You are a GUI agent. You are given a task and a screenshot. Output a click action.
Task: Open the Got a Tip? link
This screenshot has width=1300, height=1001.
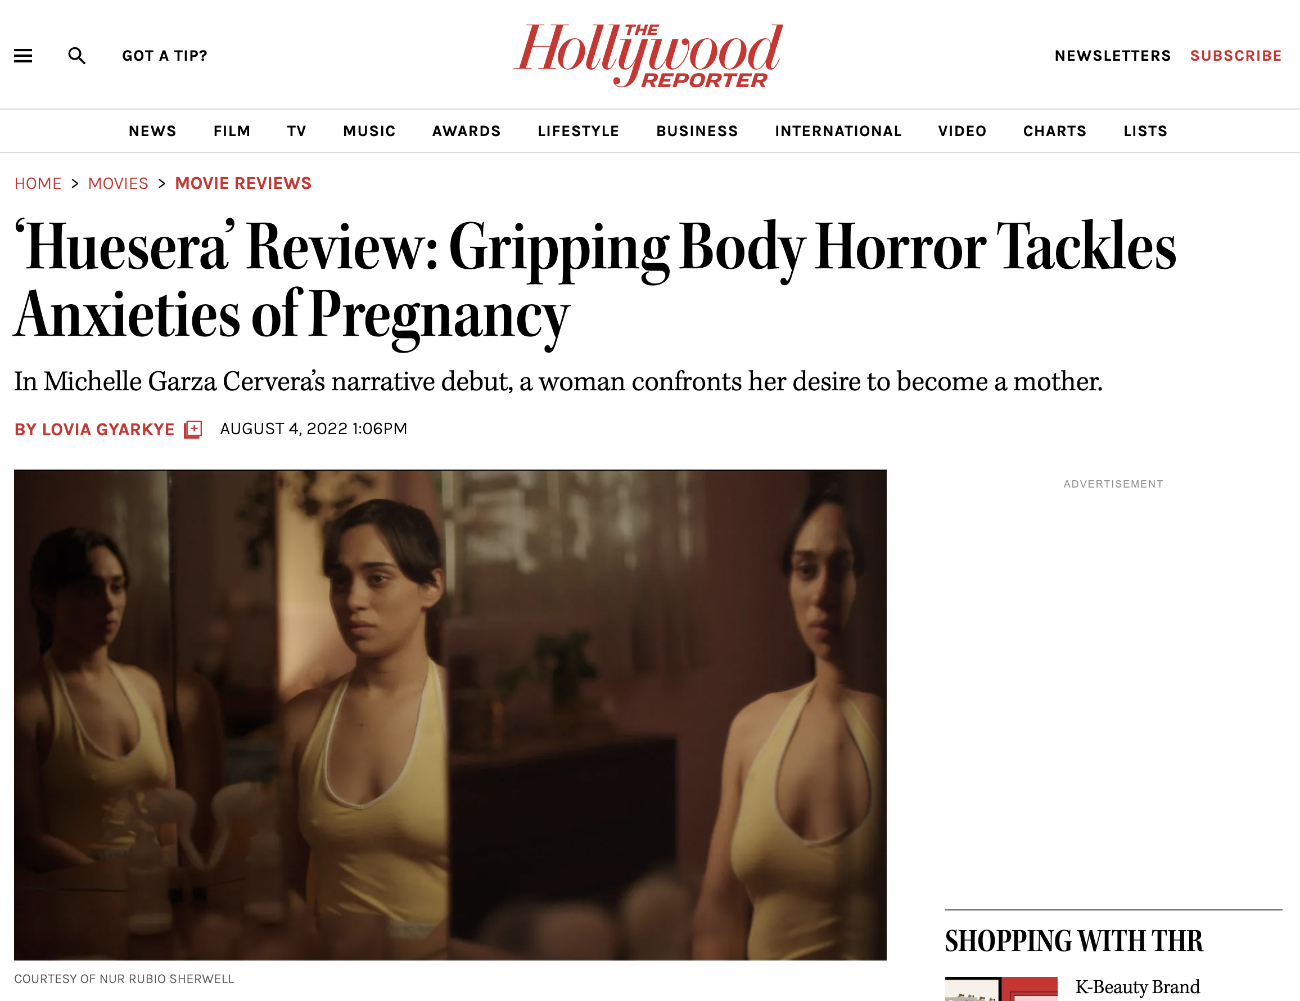[x=165, y=56]
